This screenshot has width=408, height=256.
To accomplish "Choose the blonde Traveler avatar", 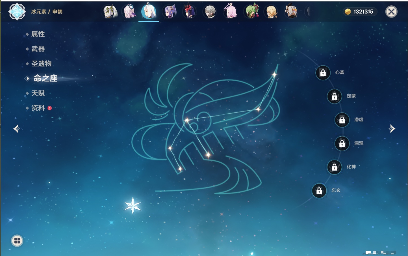I will (271, 12).
